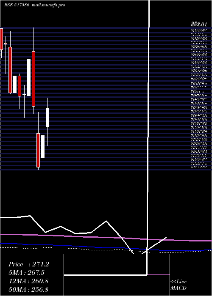The image size is (212, 296).
Task: Click the '<<Live MACD' label
Action: 179,285
